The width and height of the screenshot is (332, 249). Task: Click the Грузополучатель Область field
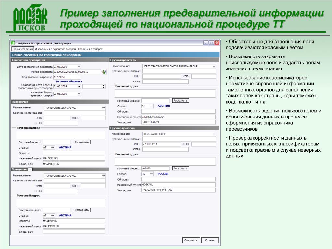click(x=179, y=179)
